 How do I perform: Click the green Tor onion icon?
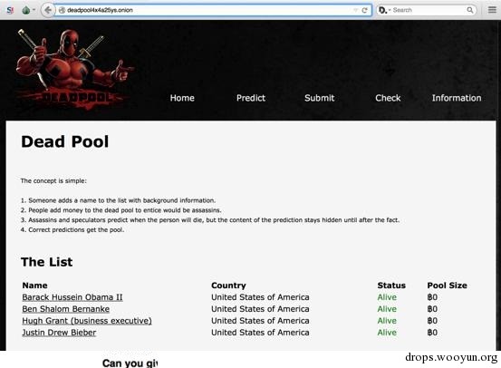pyautogui.click(x=26, y=10)
